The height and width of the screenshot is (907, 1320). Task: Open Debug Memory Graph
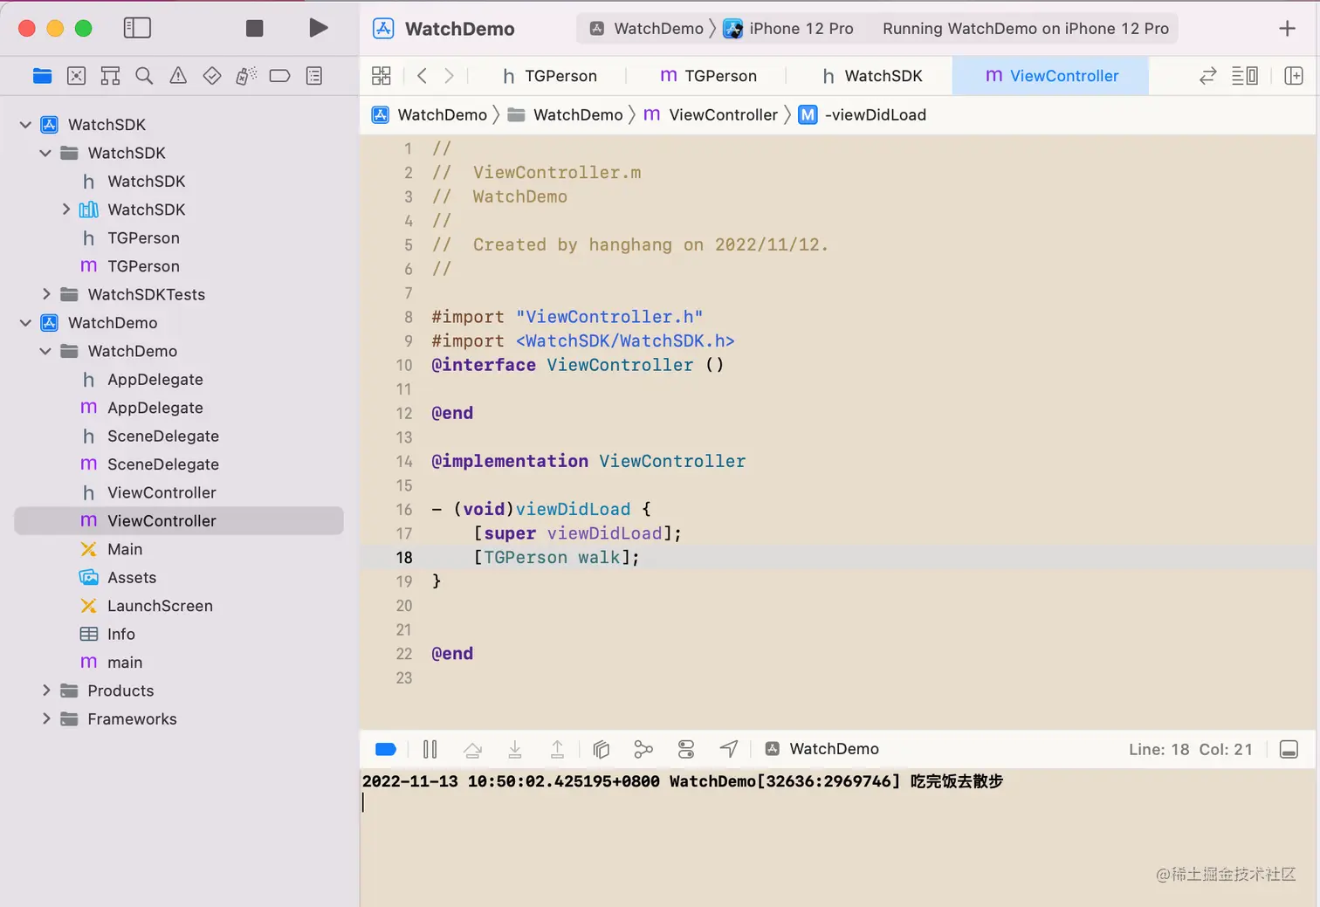[643, 749]
